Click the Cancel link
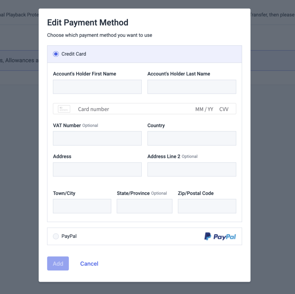This screenshot has height=294, width=295. pos(89,263)
